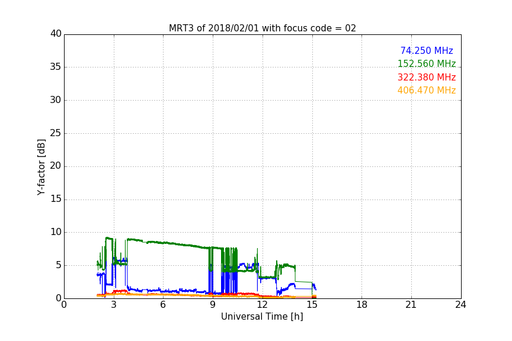Click the y-axis tick label 30
This screenshot has width=512, height=341.
56,100
